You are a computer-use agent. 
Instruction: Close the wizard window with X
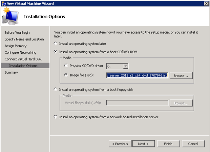tap(206, 4)
